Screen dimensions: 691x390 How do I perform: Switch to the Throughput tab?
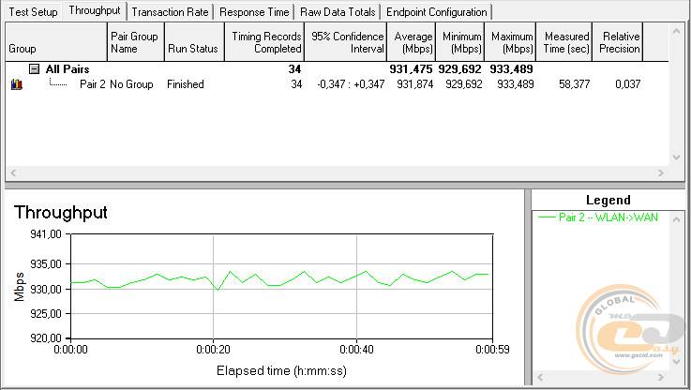point(95,10)
